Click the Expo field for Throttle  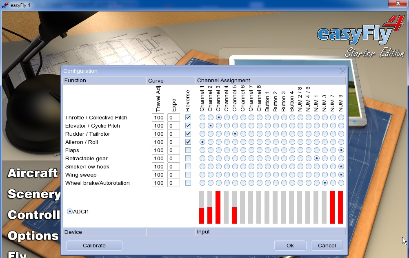click(x=173, y=117)
